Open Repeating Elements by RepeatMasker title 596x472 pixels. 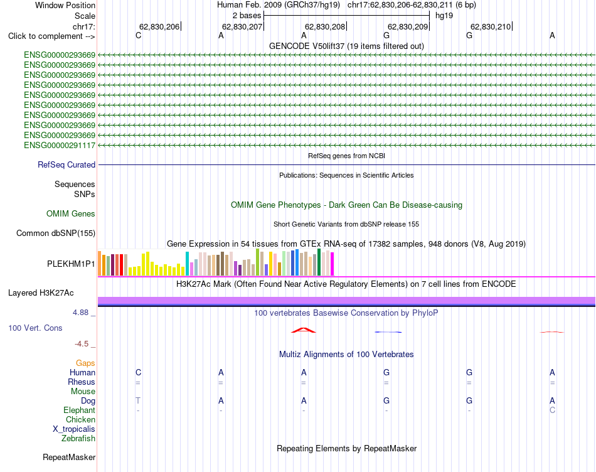346,448
